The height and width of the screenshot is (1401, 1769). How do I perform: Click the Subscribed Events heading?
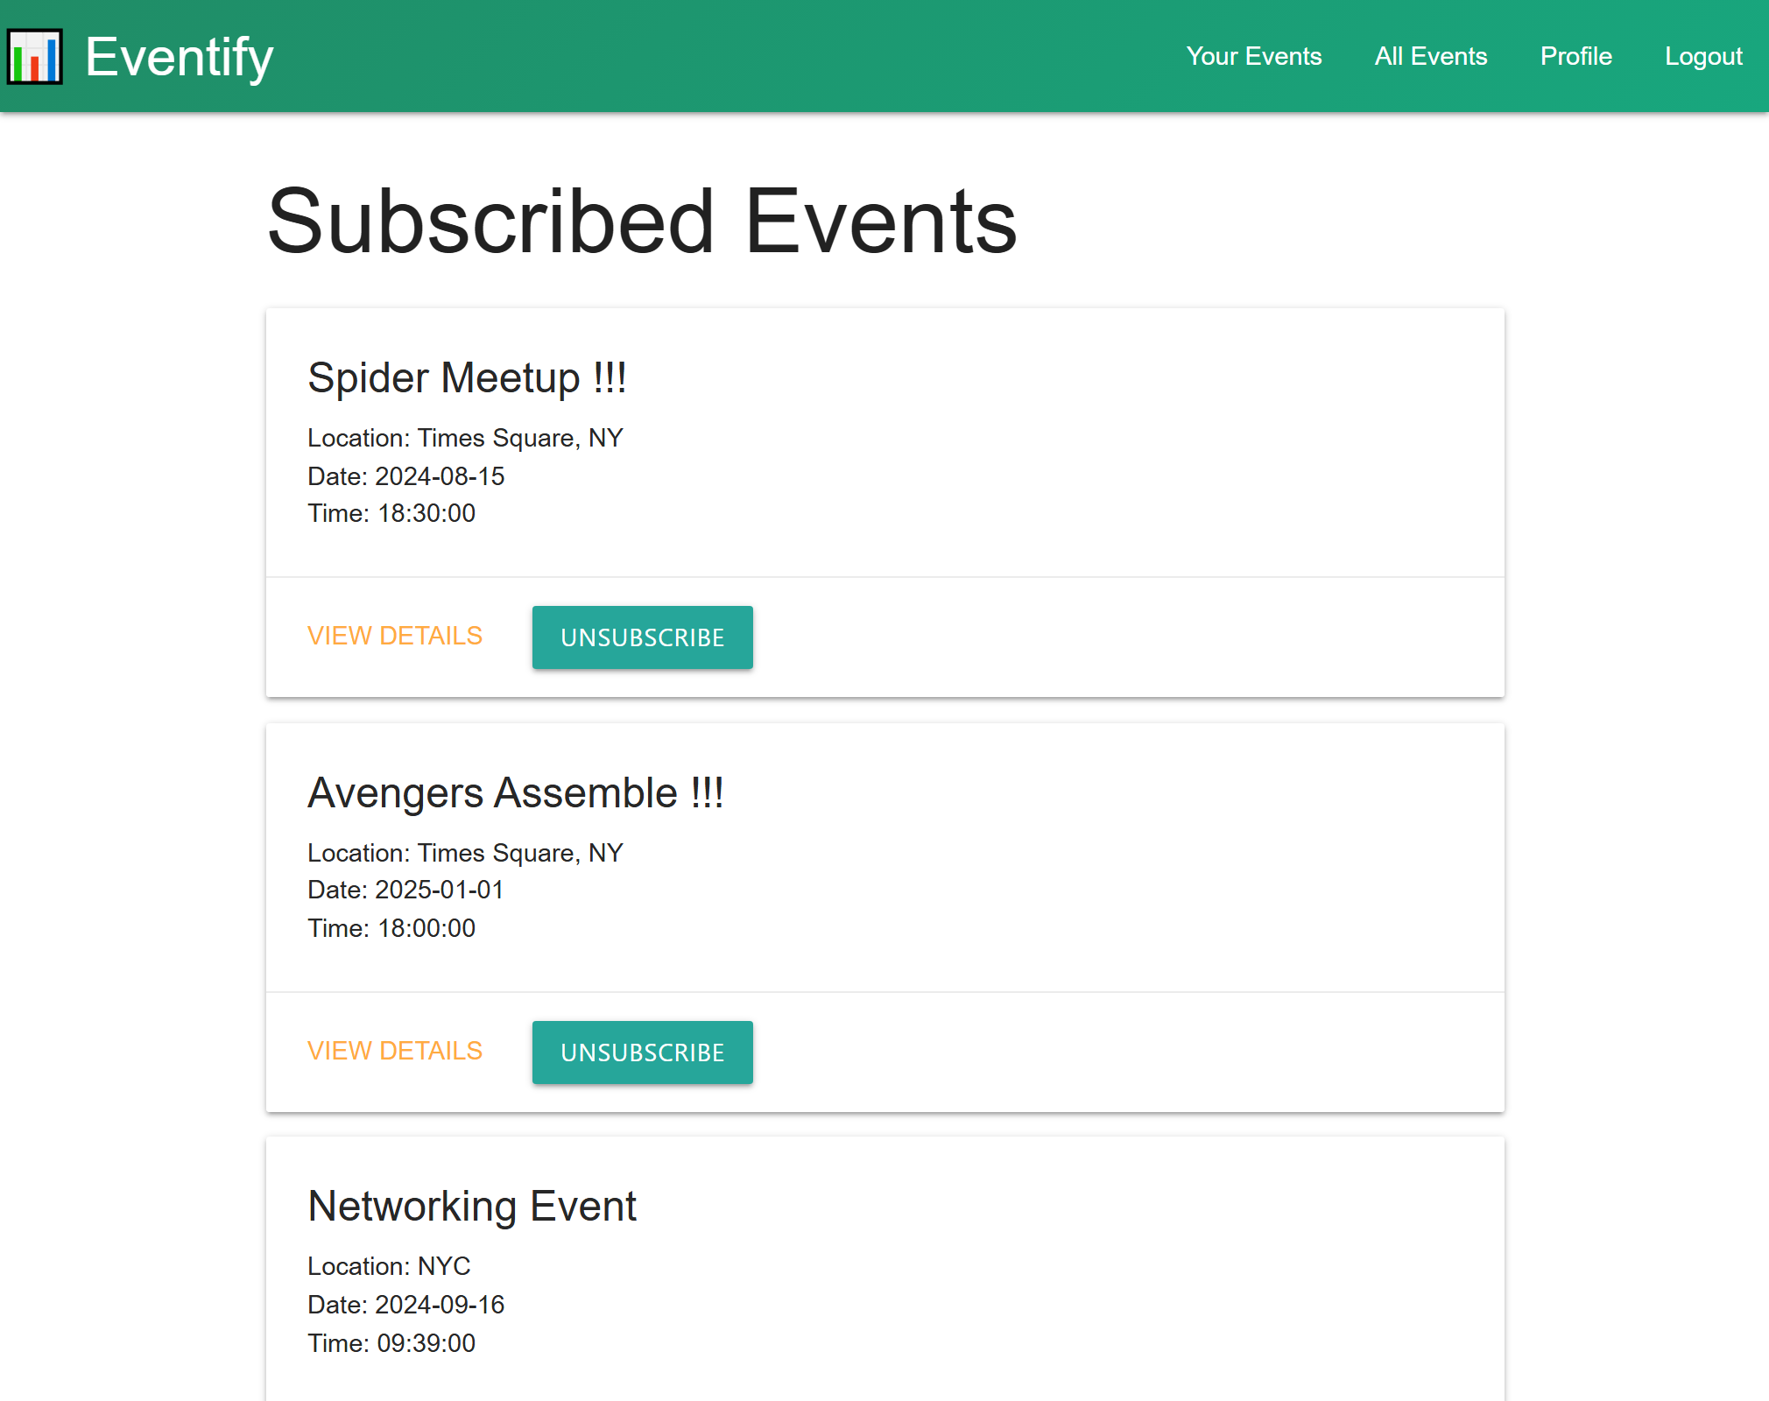coord(642,222)
